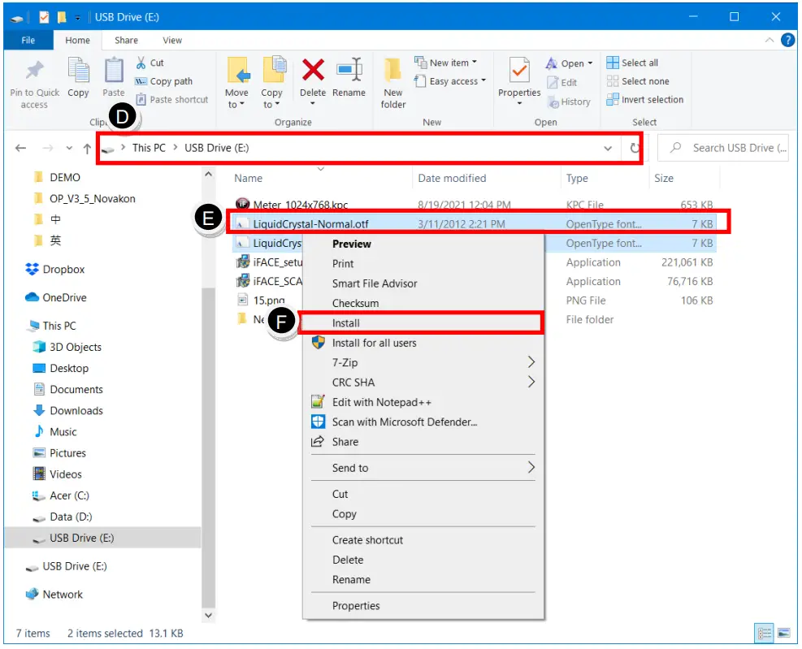Switch to the View ribbon tab

tap(172, 41)
